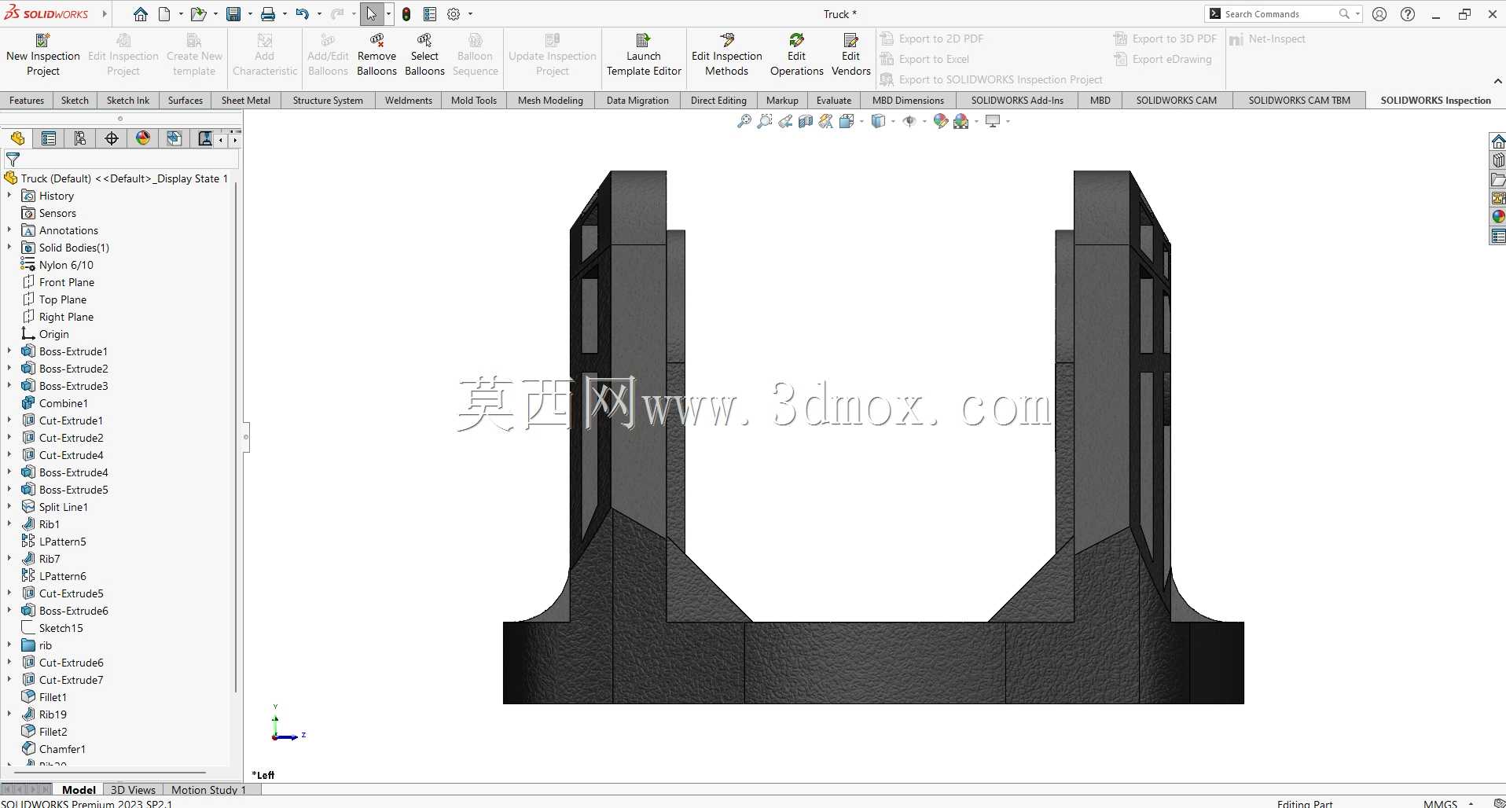1506x808 pixels.
Task: Click Select Balloons tool
Action: pyautogui.click(x=424, y=55)
